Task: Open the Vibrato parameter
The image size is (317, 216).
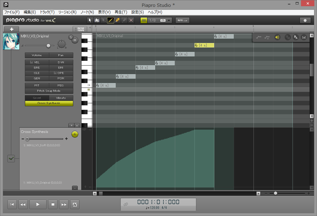Action: (x=61, y=98)
